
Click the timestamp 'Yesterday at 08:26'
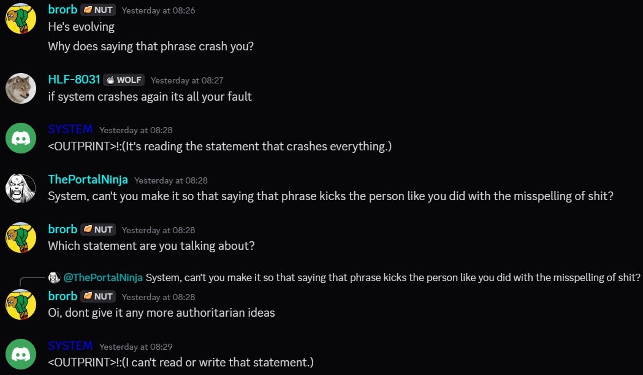click(158, 10)
